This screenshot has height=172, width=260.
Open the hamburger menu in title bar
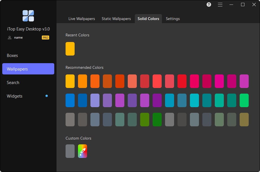point(220,5)
